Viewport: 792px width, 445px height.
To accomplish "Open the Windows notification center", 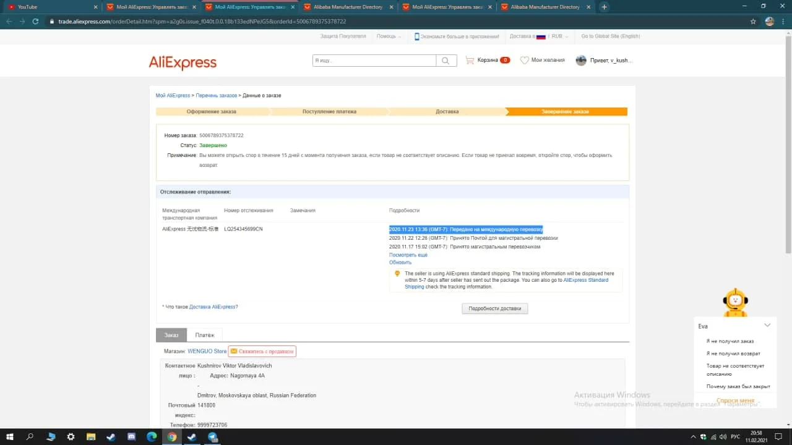I will tap(780, 436).
